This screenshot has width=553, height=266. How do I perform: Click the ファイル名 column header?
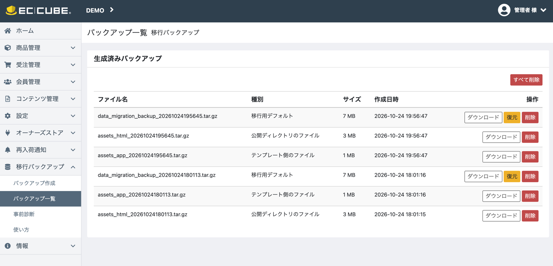click(x=112, y=100)
